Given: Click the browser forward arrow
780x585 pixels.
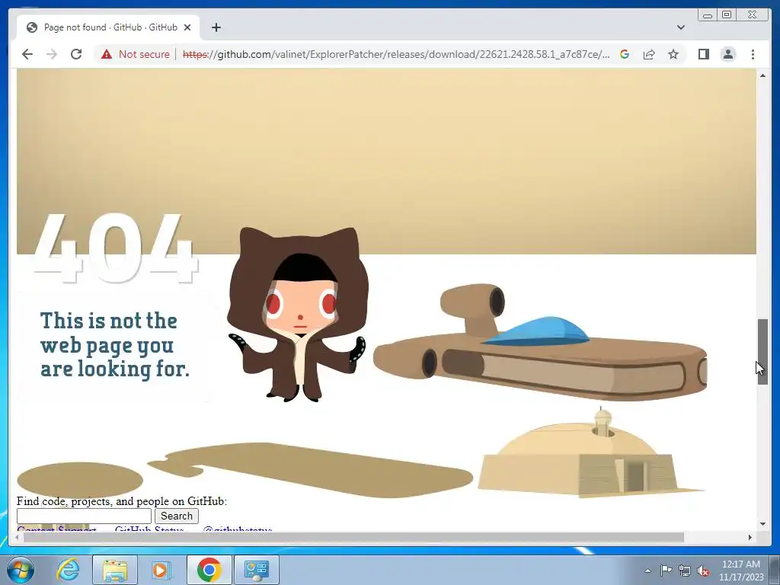Looking at the screenshot, I should point(52,54).
